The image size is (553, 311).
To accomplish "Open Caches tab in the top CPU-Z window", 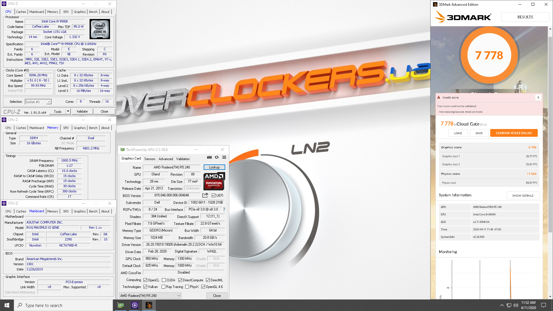I will 21,12.
